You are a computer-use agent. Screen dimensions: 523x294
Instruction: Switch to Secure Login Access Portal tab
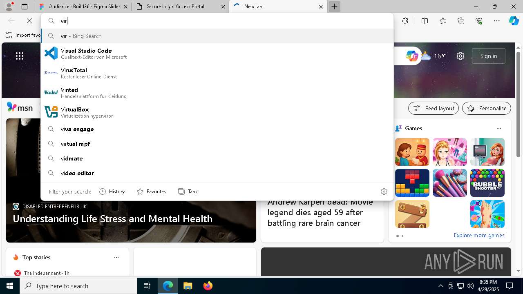pyautogui.click(x=181, y=7)
